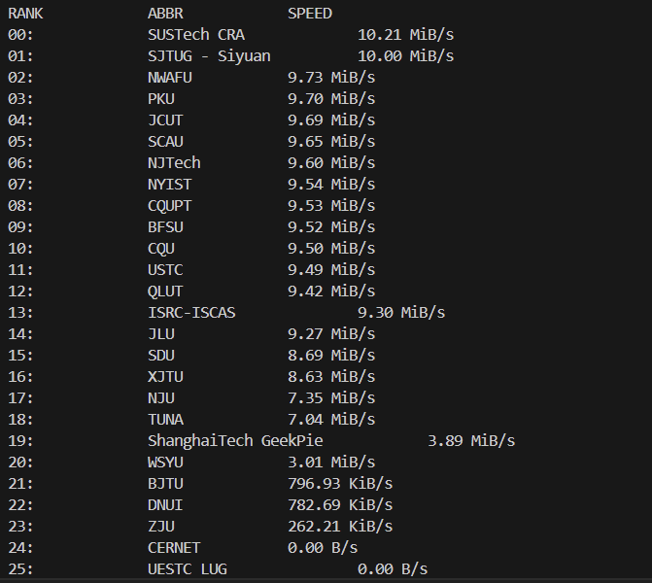Click the rank number 19:
The image size is (652, 583).
pyautogui.click(x=20, y=441)
